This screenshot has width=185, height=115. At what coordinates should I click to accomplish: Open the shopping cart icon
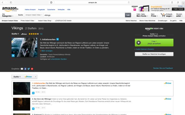163,15
